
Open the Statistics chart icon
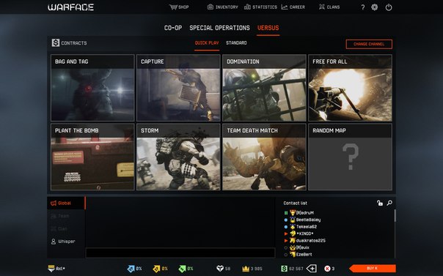[247, 7]
